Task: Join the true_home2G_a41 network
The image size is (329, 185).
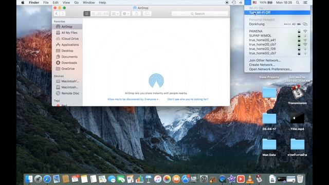Action: pyautogui.click(x=277, y=40)
